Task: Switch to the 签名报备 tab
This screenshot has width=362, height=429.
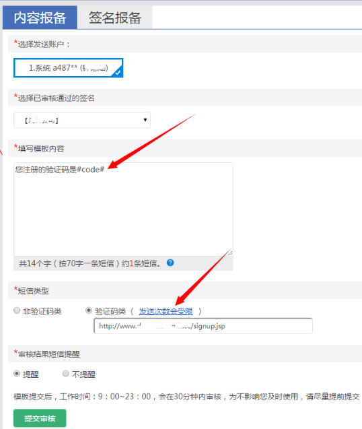Action: pos(115,18)
